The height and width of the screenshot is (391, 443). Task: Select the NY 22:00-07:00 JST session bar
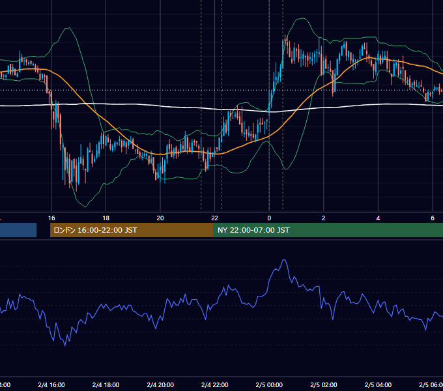coord(328,230)
